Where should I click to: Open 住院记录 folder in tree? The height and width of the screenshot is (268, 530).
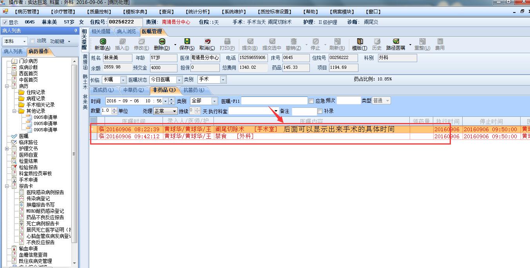click(x=36, y=92)
